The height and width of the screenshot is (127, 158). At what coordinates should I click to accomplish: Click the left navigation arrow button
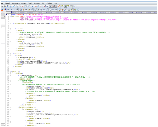(1, 13)
